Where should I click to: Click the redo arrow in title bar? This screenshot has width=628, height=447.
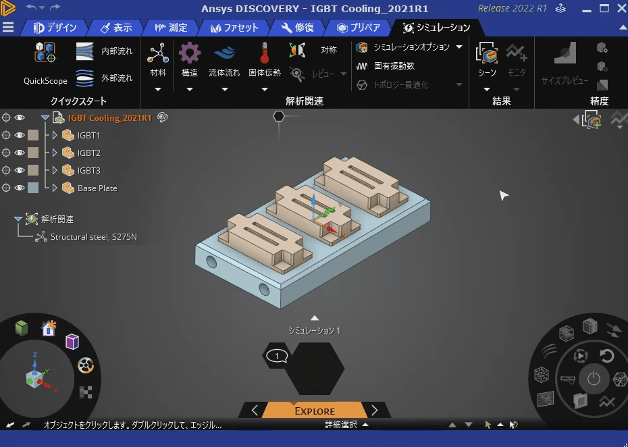(55, 7)
